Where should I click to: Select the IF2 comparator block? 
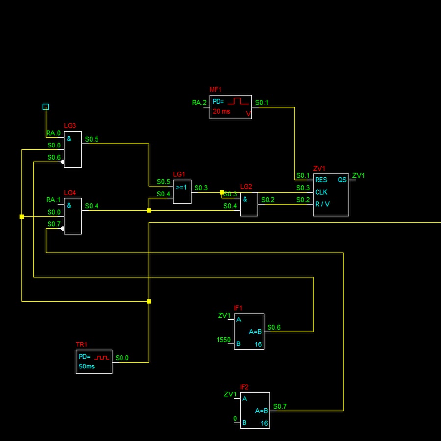point(255,411)
